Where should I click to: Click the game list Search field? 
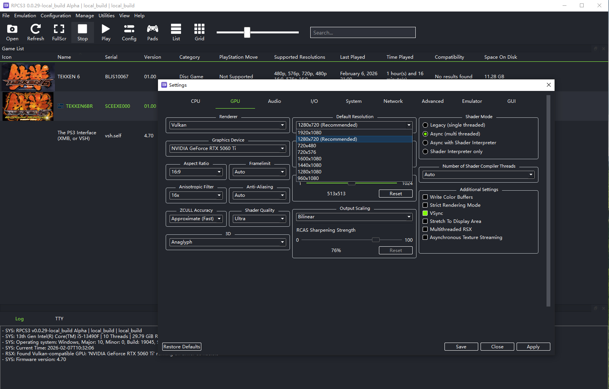pos(362,33)
